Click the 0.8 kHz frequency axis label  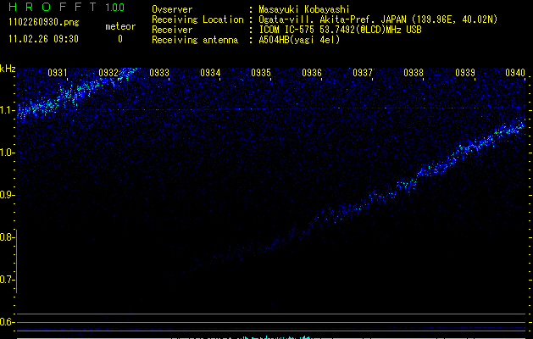tap(7, 237)
